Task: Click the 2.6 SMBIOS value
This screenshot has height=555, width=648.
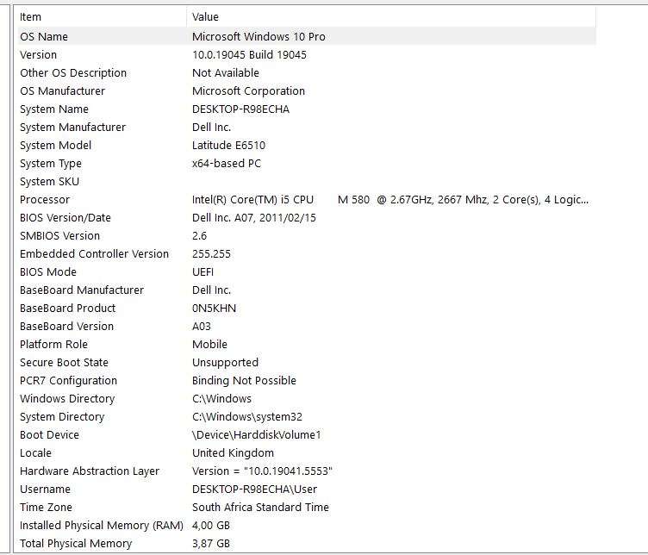Action: point(199,236)
